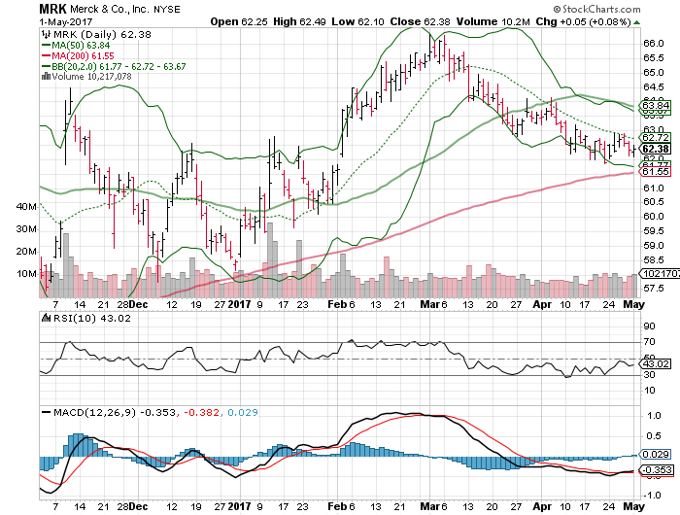Screen dimensions: 680x515
Task: Click the volume bars icon in legend
Action: 46,77
